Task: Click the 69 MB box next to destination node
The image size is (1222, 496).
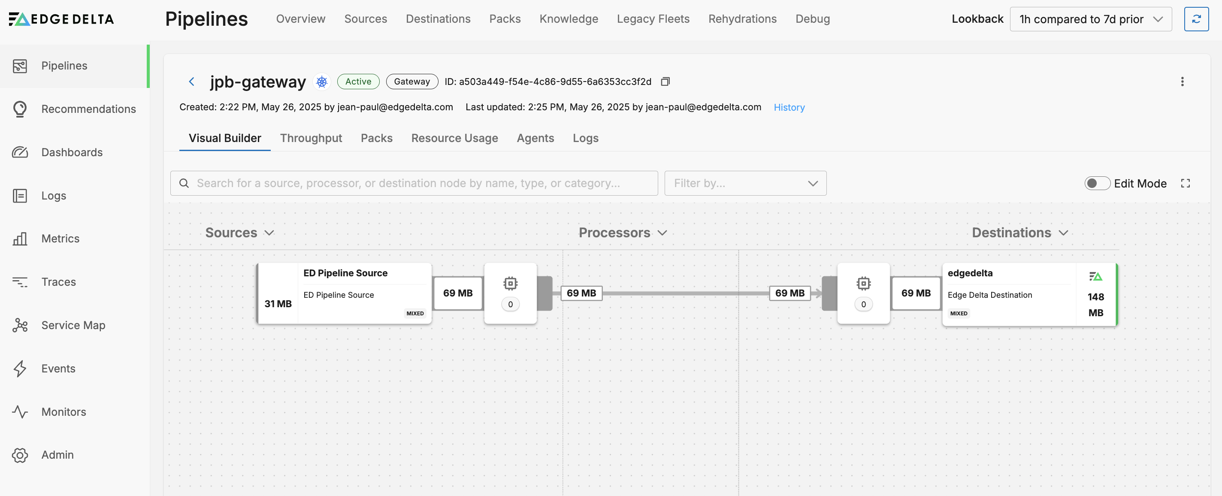Action: pyautogui.click(x=916, y=293)
